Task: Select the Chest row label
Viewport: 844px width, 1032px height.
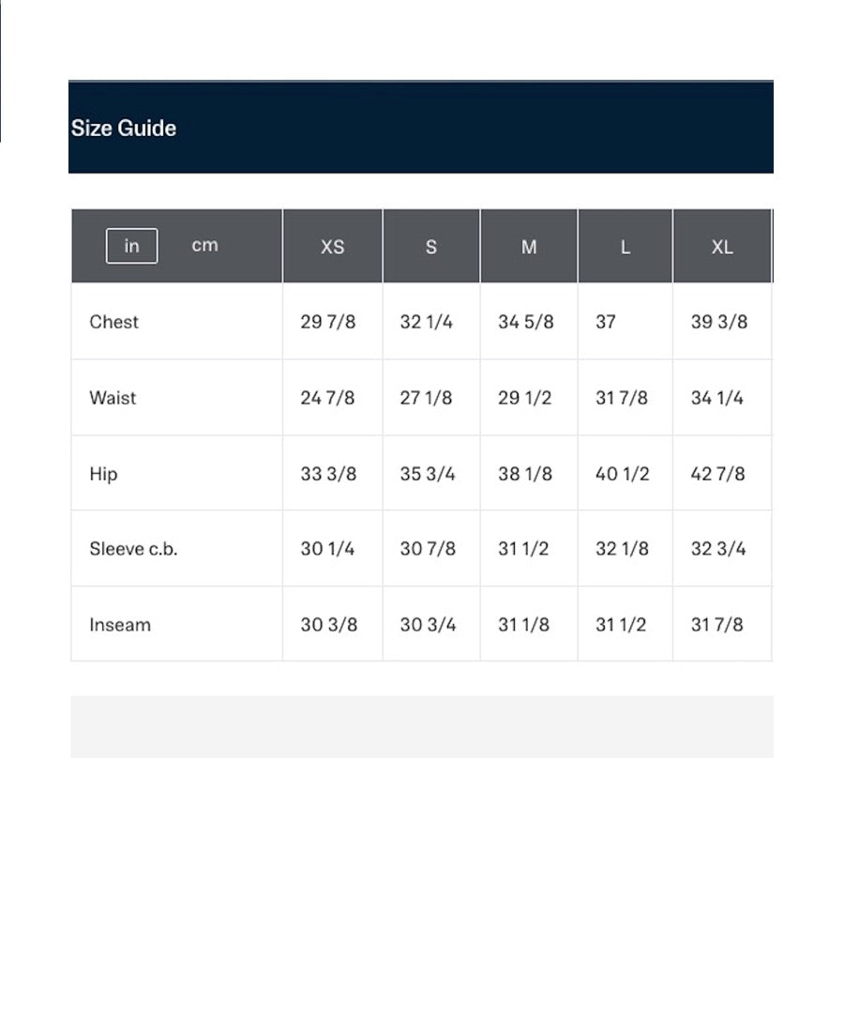Action: [x=113, y=322]
